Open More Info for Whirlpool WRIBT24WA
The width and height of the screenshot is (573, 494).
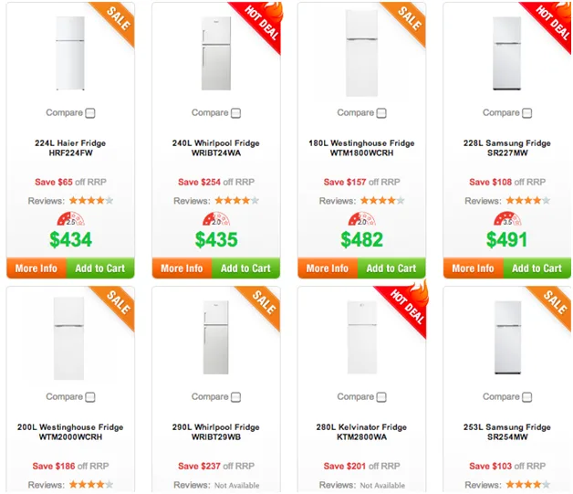click(x=182, y=268)
